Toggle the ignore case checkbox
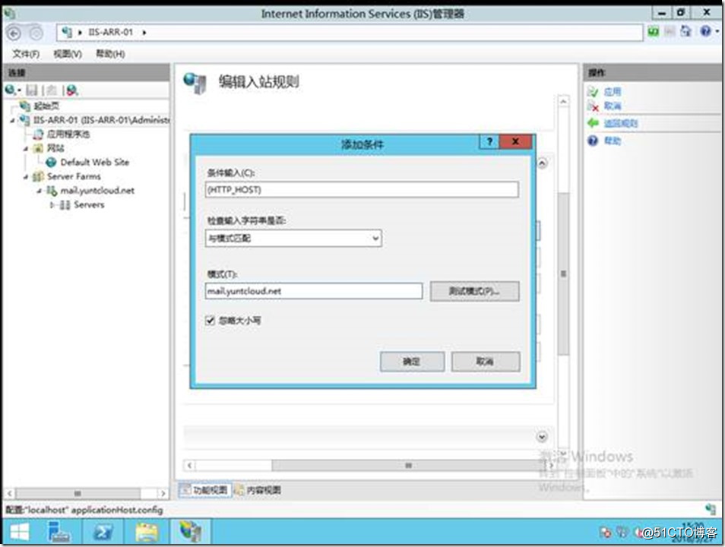The width and height of the screenshot is (725, 547). pyautogui.click(x=211, y=320)
